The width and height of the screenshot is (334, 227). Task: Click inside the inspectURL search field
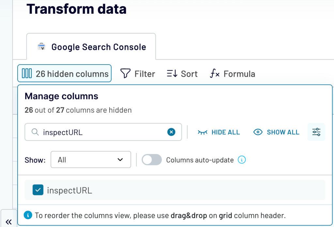pos(98,132)
